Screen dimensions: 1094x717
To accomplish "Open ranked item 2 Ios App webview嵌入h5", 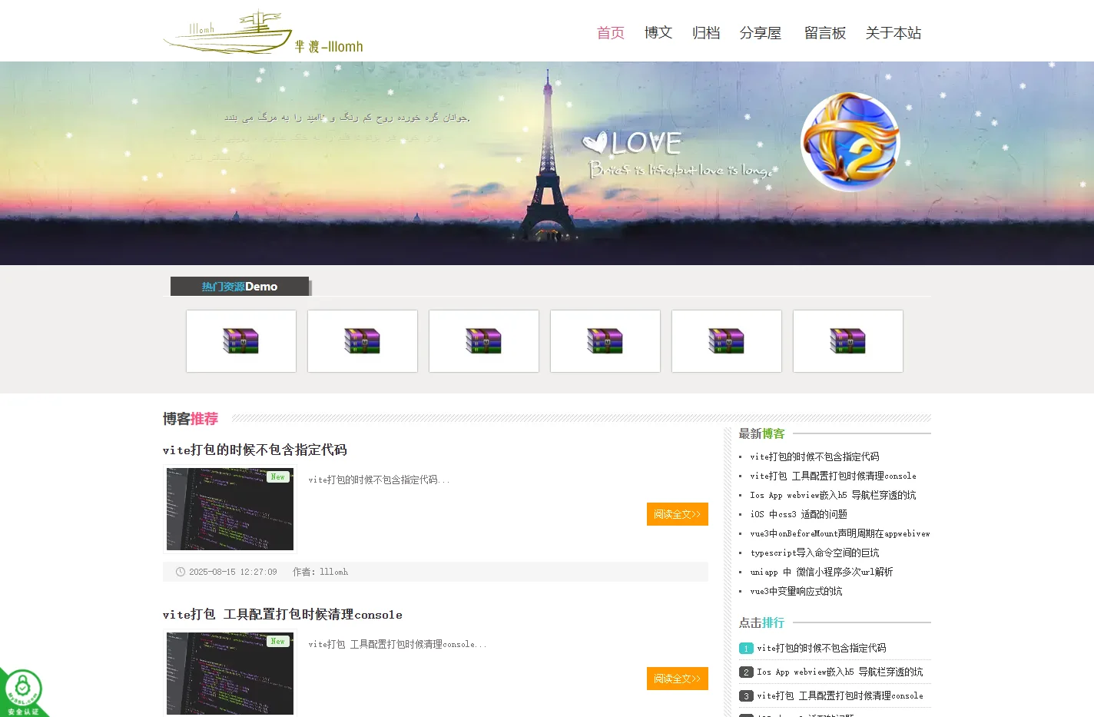I will click(x=840, y=672).
